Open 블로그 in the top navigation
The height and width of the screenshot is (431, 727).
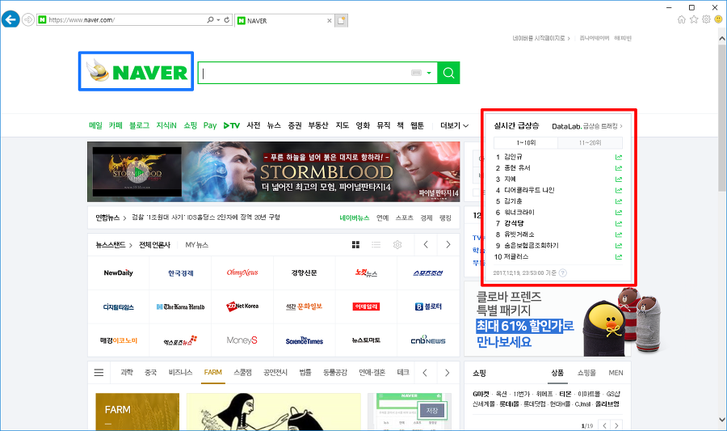point(139,125)
